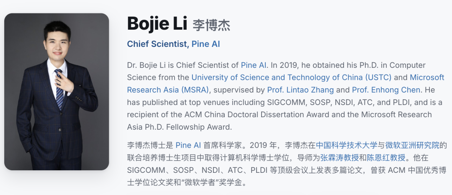Open Prof. Lintao Zhang's link
The height and width of the screenshot is (195, 452).
click(x=300, y=90)
